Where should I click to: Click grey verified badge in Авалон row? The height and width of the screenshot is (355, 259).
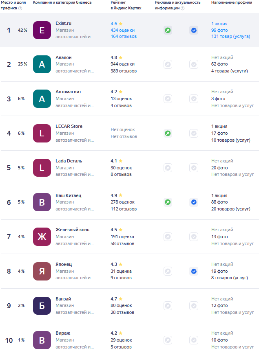pyautogui.click(x=194, y=64)
